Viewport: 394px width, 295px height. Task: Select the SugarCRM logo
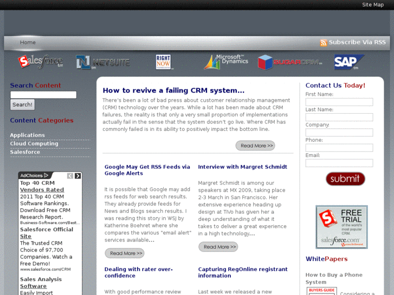tap(290, 62)
